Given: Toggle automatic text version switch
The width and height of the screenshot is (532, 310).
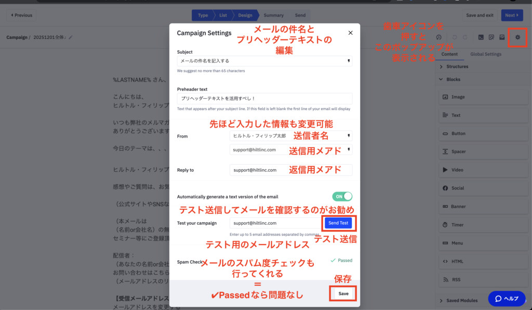Looking at the screenshot, I should [342, 196].
